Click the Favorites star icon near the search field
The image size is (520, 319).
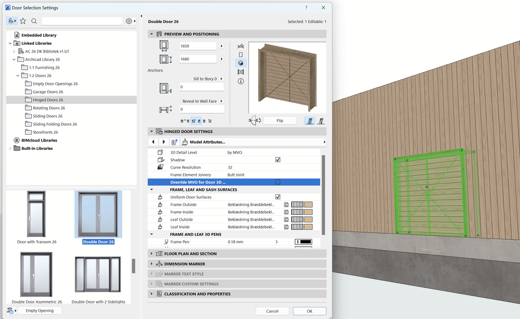pos(22,21)
